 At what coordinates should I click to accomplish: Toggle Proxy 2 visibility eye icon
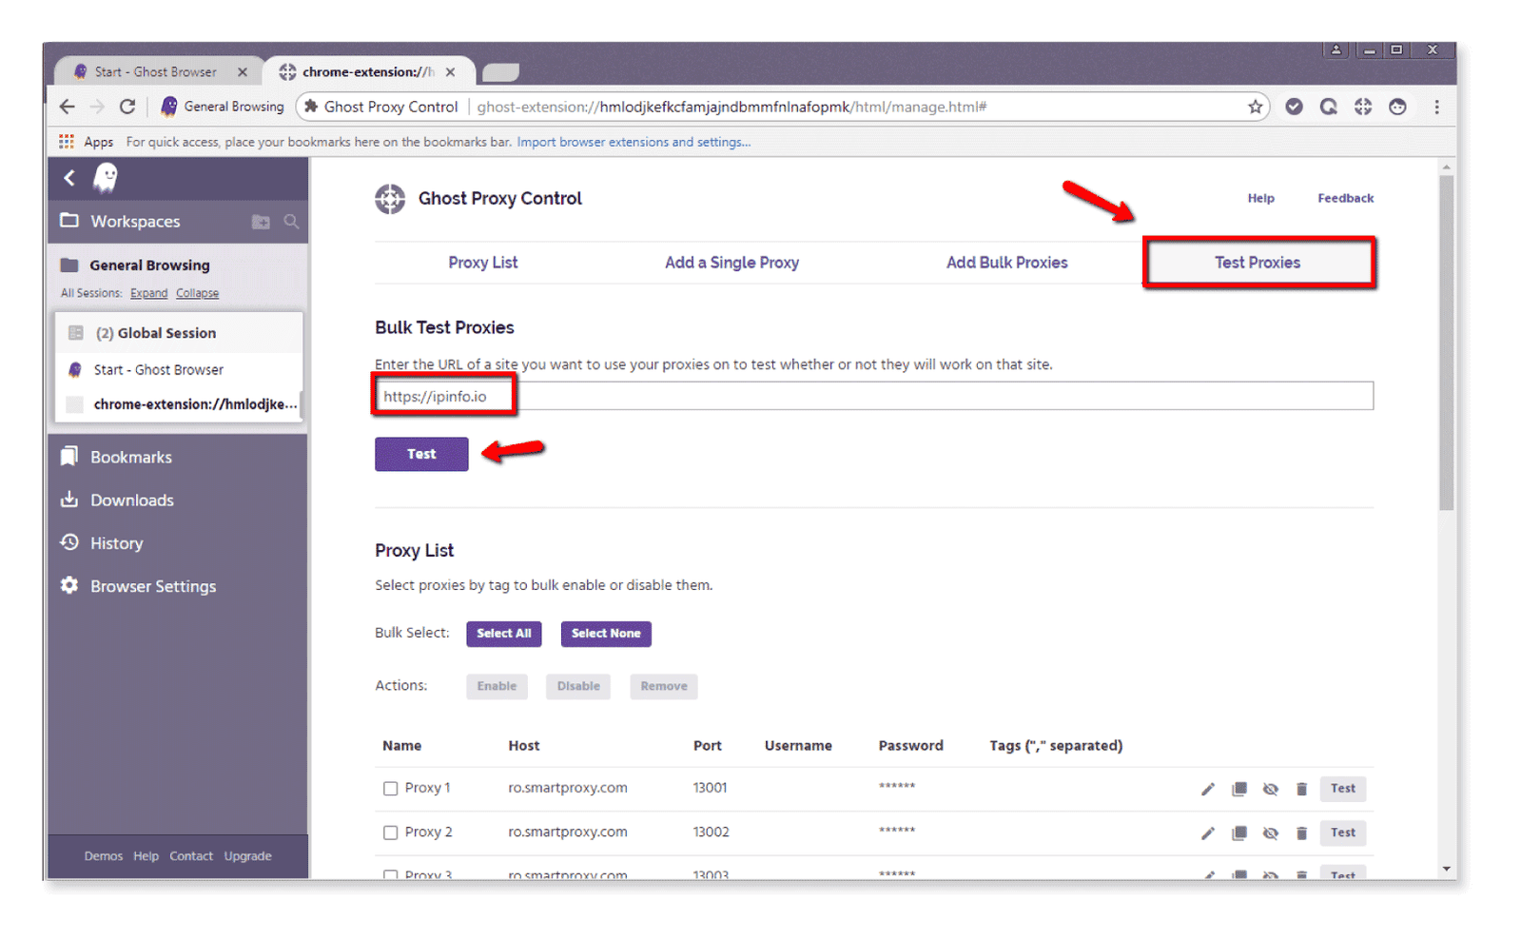[1270, 833]
